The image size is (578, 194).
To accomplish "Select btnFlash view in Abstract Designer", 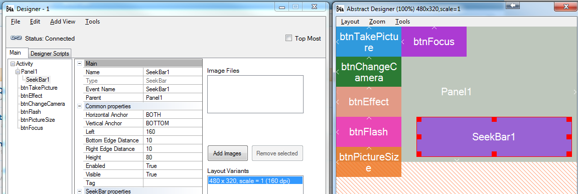I will 369,132.
